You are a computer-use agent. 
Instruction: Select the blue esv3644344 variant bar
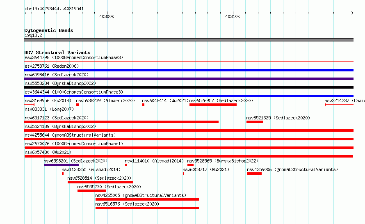click(189, 96)
